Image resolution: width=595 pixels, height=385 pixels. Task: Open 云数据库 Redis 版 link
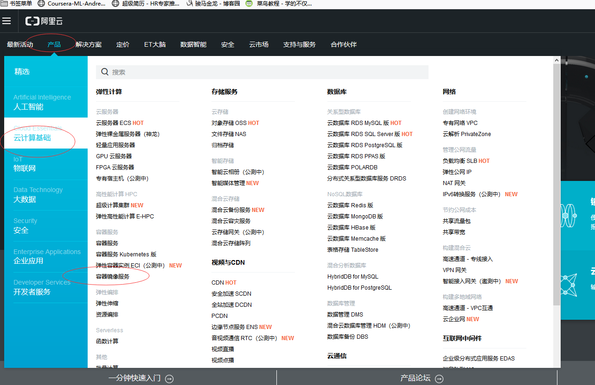click(x=350, y=205)
